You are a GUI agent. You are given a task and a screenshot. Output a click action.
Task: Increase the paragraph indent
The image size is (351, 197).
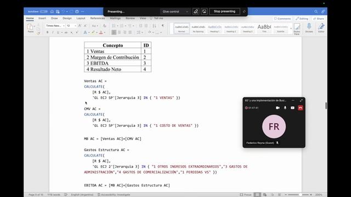point(146,26)
